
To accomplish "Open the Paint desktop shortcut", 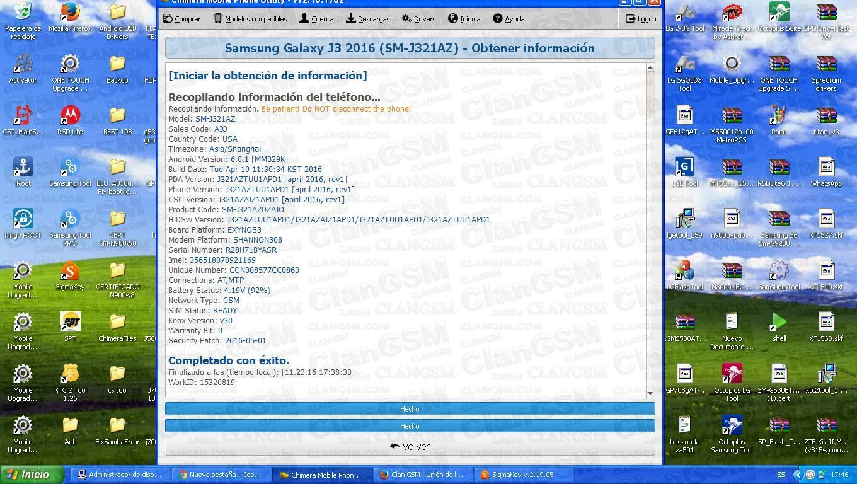I will click(x=779, y=120).
